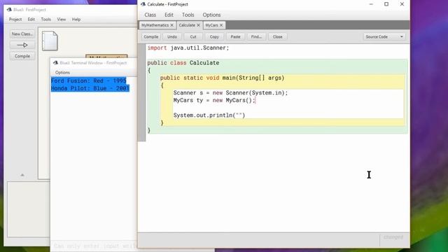Click the BlueJ icon in Terminal Window title
The width and height of the screenshot is (448, 252).
tap(56, 62)
